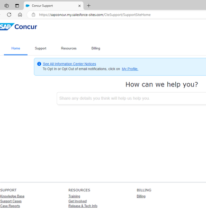Image resolution: width=206 pixels, height=212 pixels.
Task: Open the My Profile link
Action: (x=130, y=69)
